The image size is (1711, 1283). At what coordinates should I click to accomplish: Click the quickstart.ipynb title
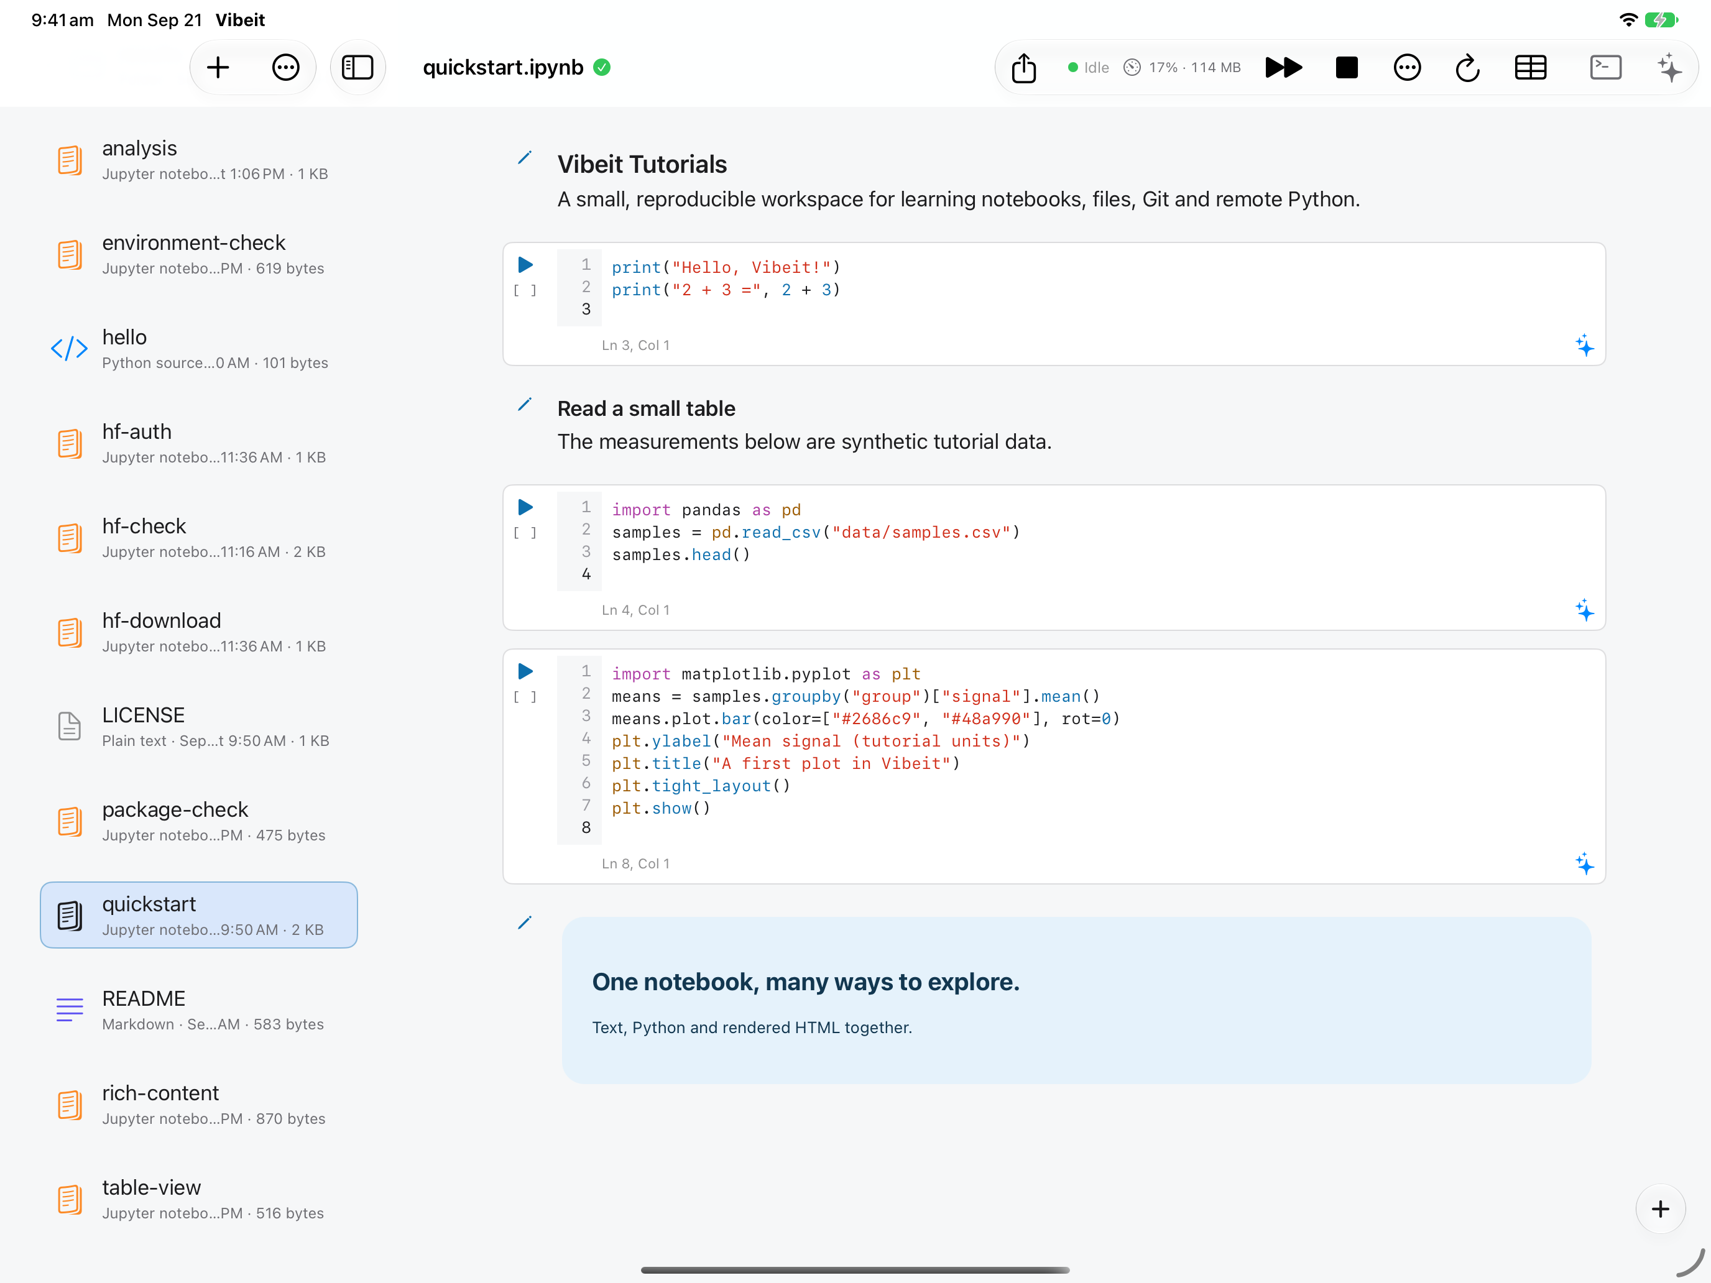click(x=503, y=67)
